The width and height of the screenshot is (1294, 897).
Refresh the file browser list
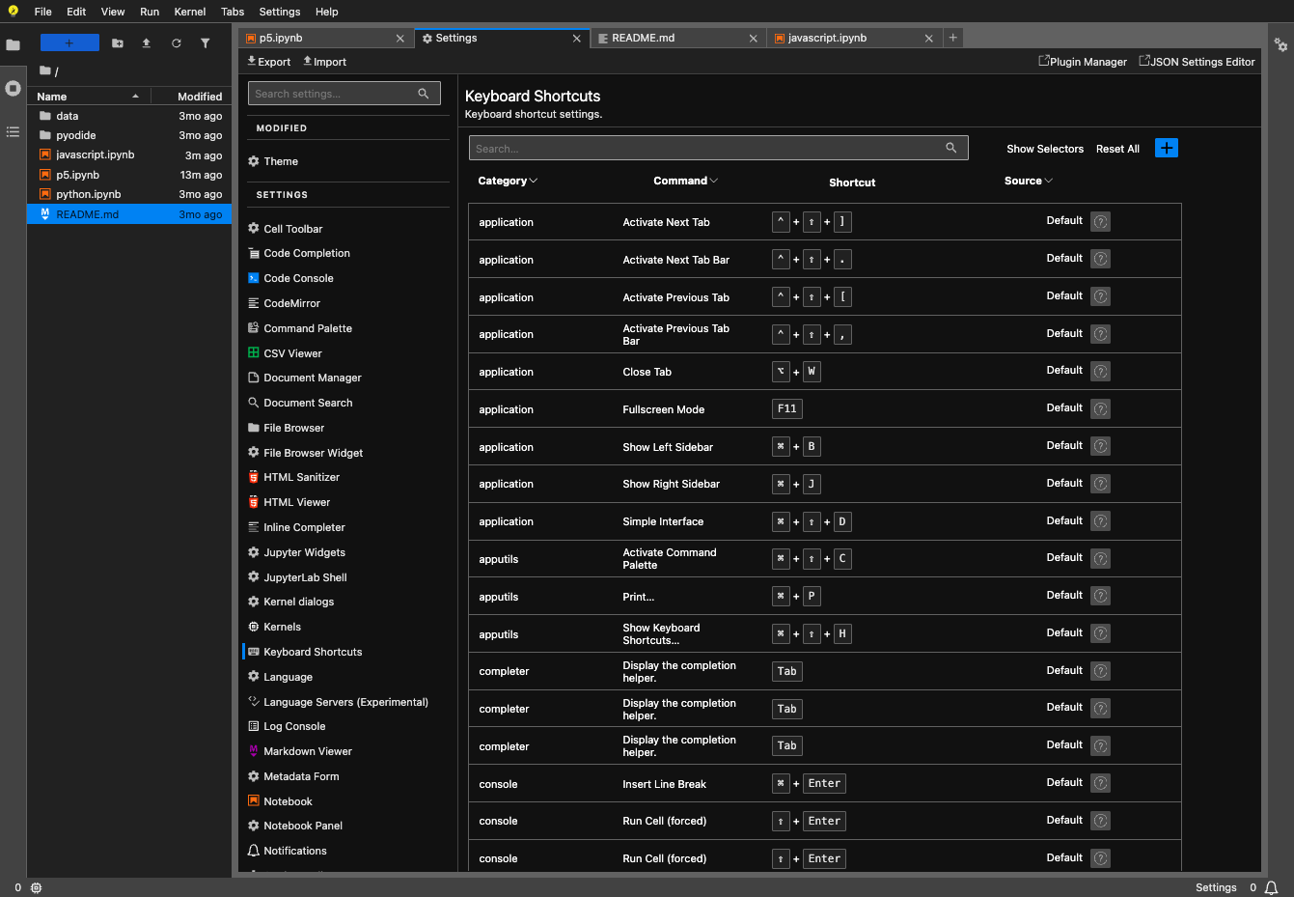[x=176, y=42]
